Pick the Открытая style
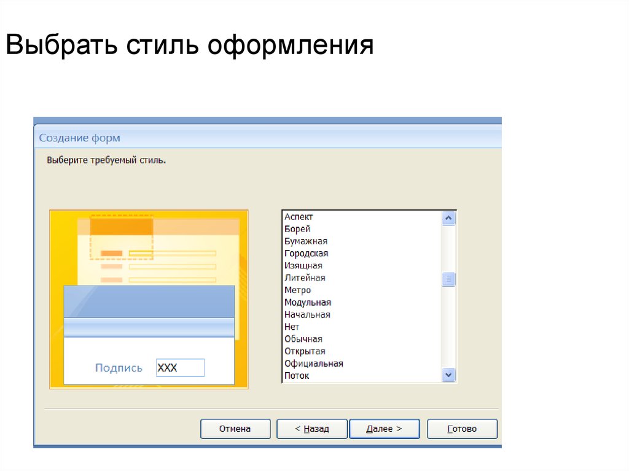Viewport: 629px width, 471px height. (305, 351)
